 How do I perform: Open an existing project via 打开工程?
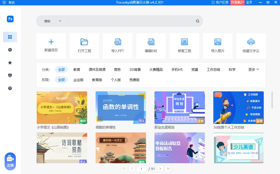tap(84, 46)
